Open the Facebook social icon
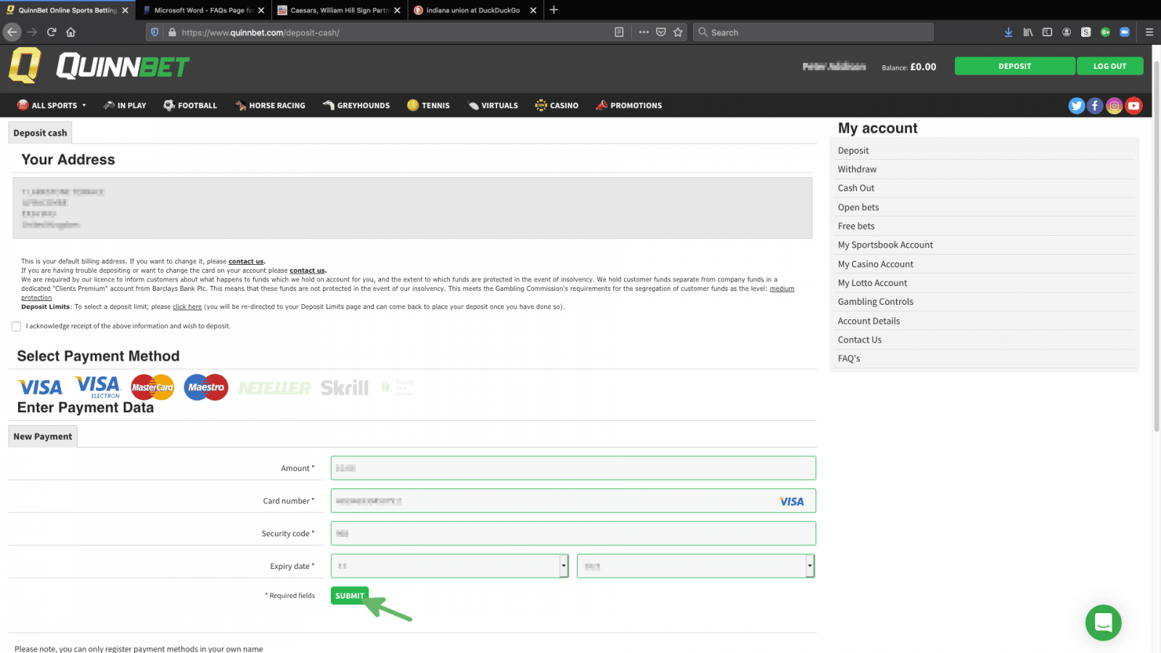The height and width of the screenshot is (653, 1161). click(1095, 106)
